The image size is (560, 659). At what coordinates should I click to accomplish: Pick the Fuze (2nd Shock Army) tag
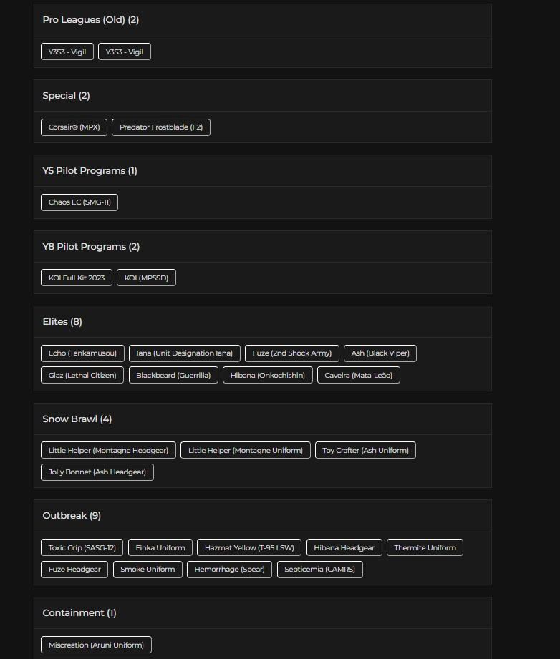pos(292,353)
